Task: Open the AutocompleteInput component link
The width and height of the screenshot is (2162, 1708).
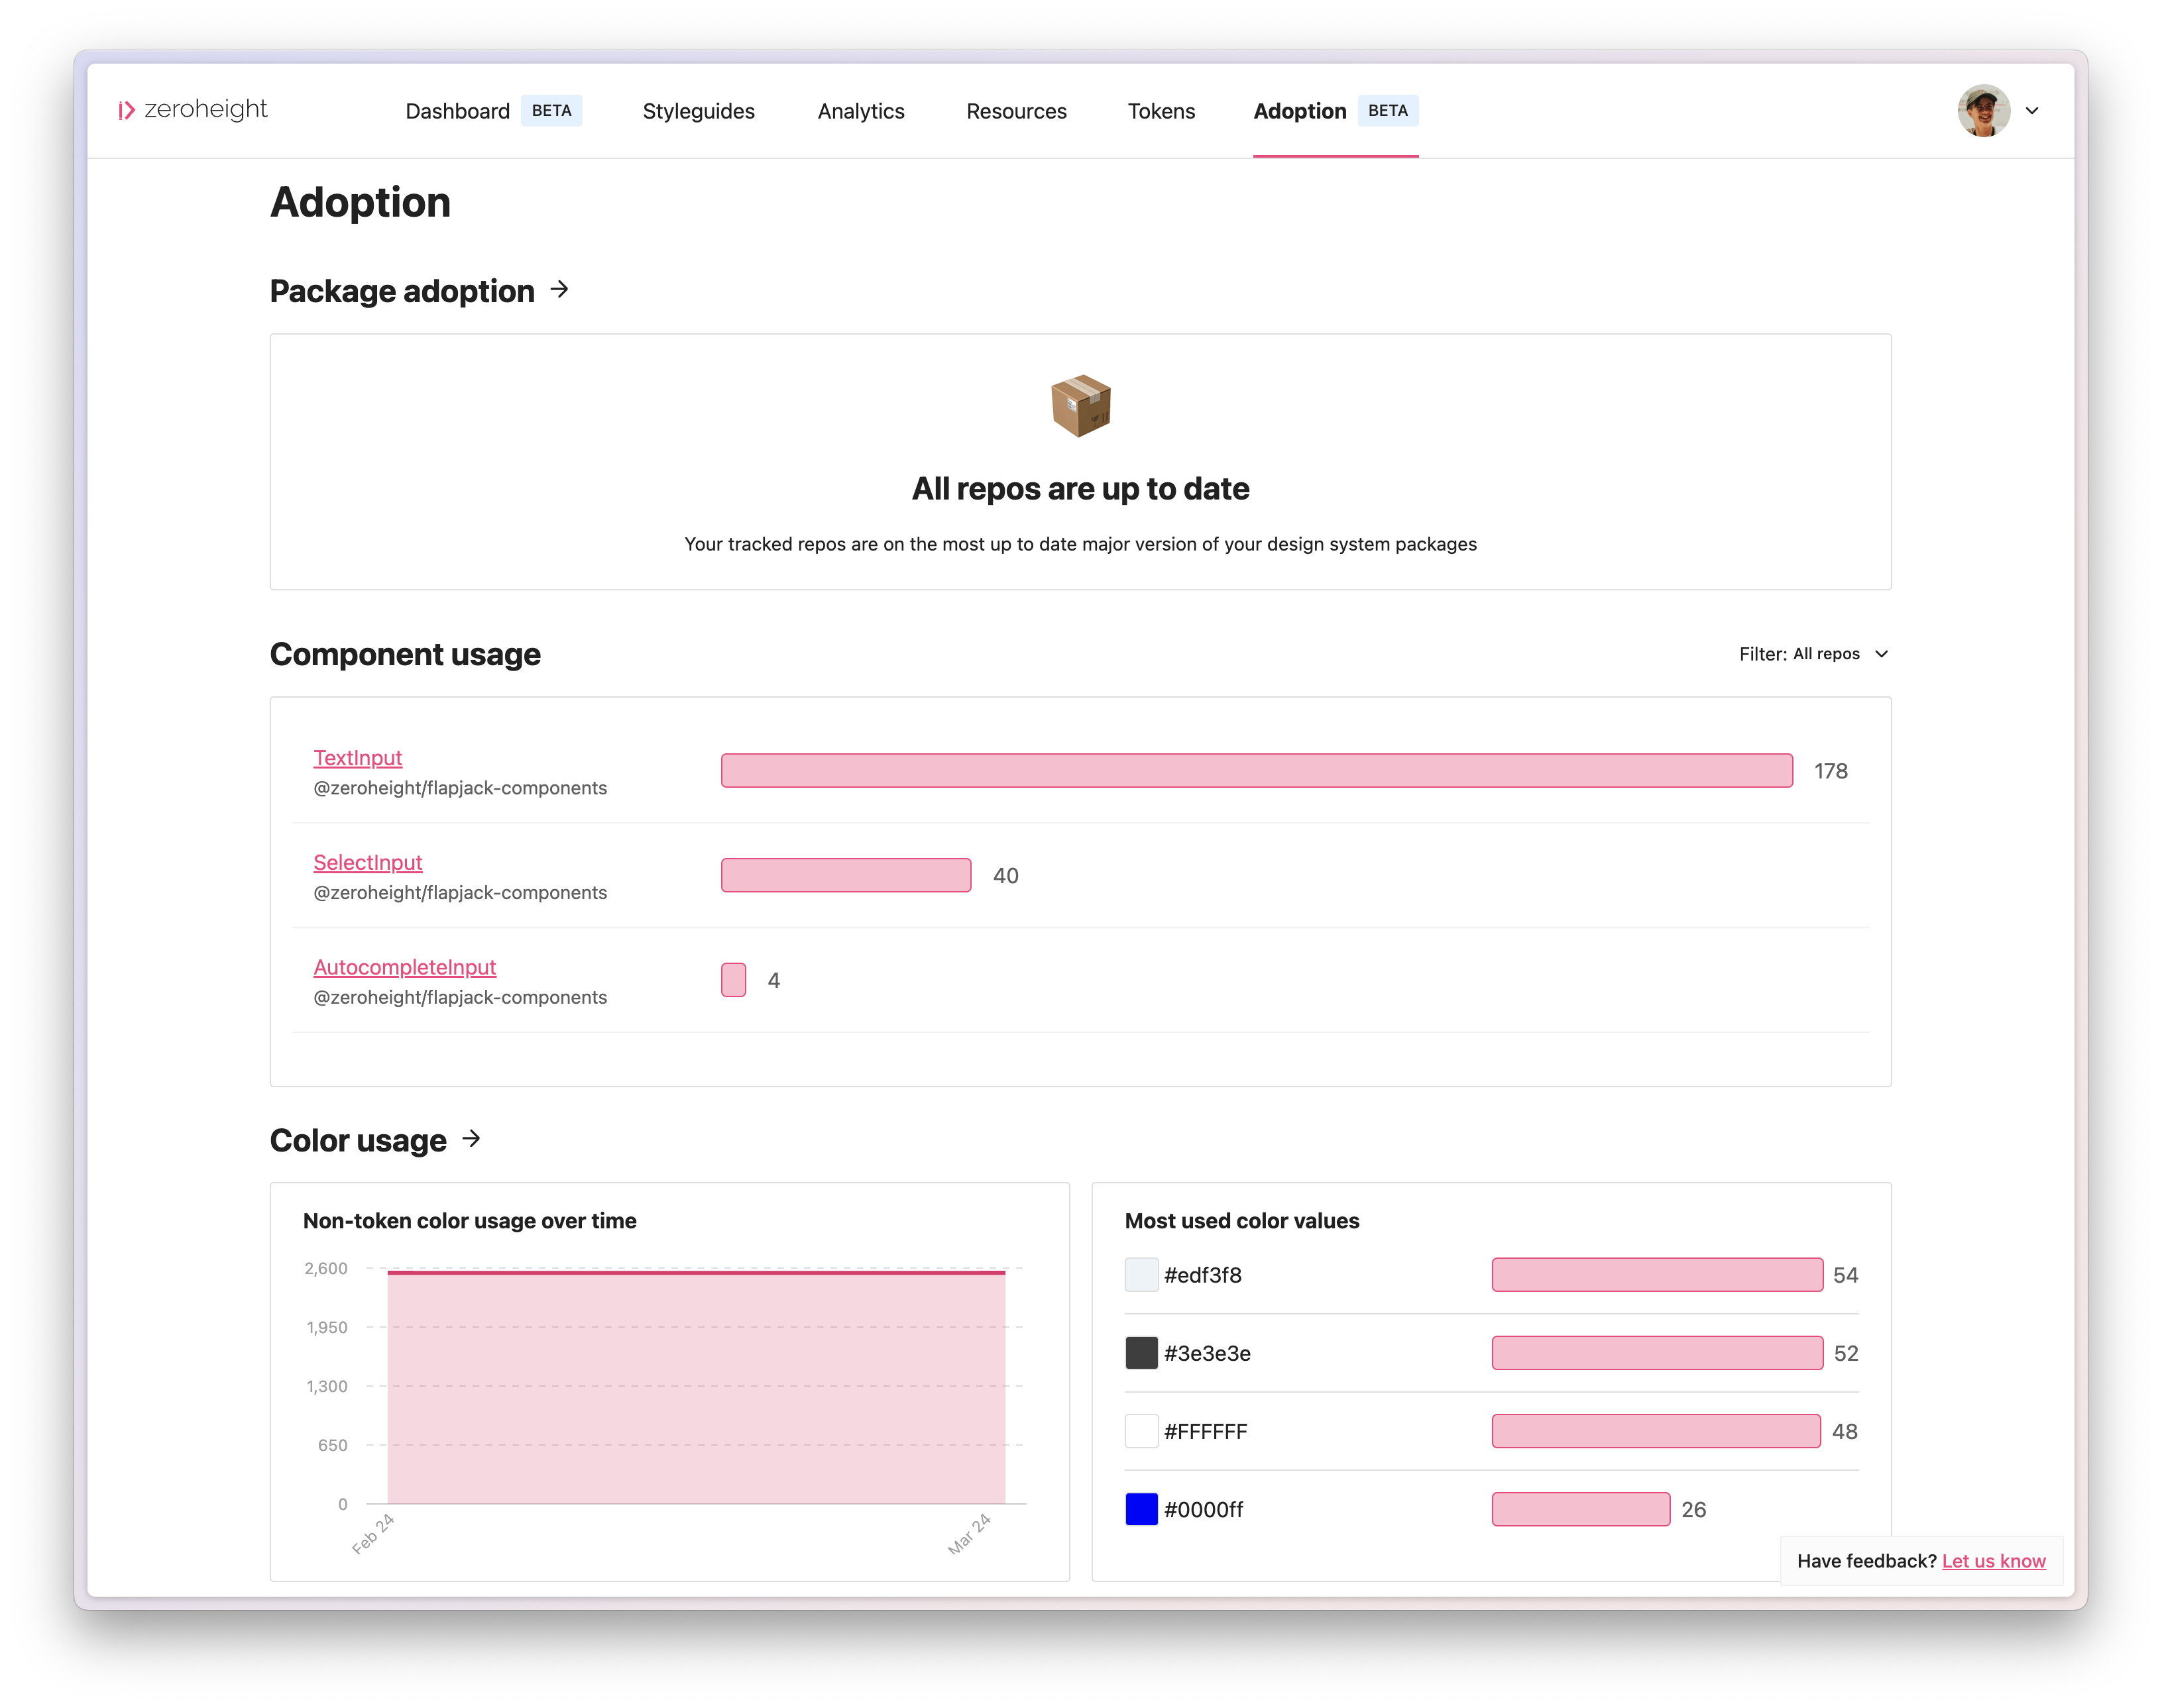Action: point(404,967)
